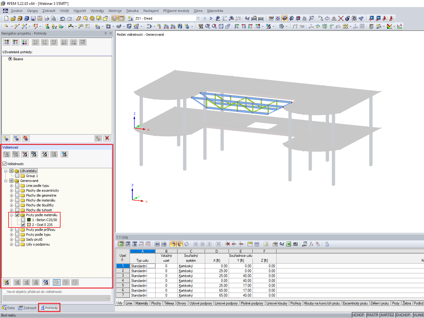Go to next load case arrow
The width and height of the screenshot is (424, 318).
tap(211, 18)
